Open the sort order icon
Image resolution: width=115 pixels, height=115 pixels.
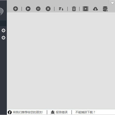point(61,9)
